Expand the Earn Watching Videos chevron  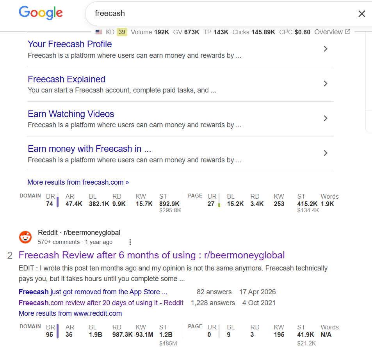[x=326, y=118]
